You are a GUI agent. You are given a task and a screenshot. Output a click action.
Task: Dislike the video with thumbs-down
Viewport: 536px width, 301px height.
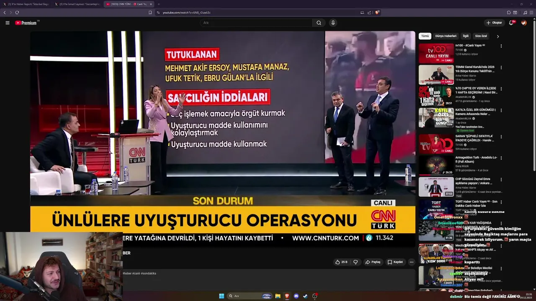coord(356,262)
